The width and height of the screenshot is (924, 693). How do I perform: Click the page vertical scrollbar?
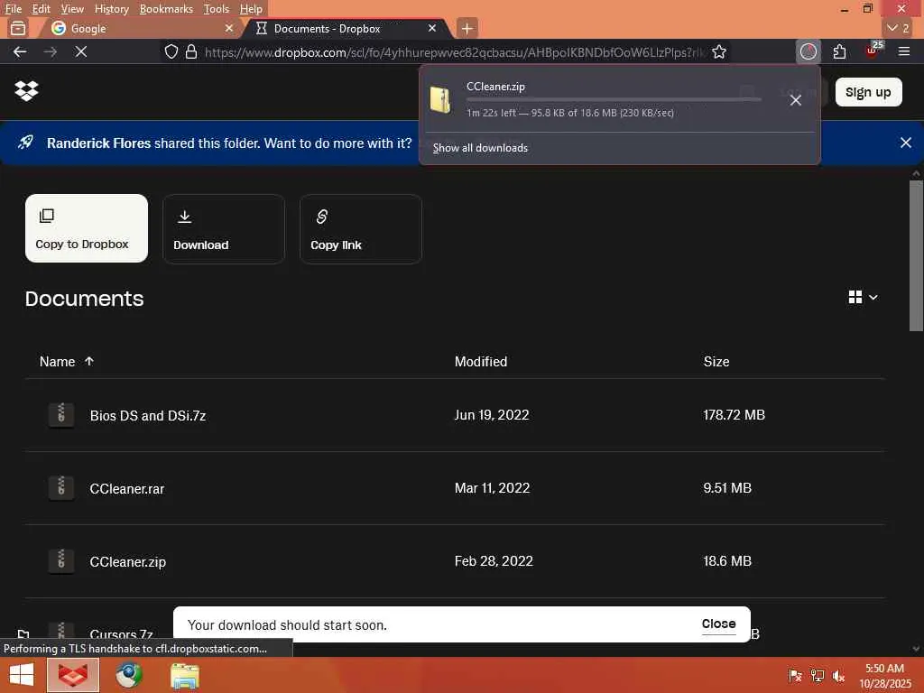916,255
